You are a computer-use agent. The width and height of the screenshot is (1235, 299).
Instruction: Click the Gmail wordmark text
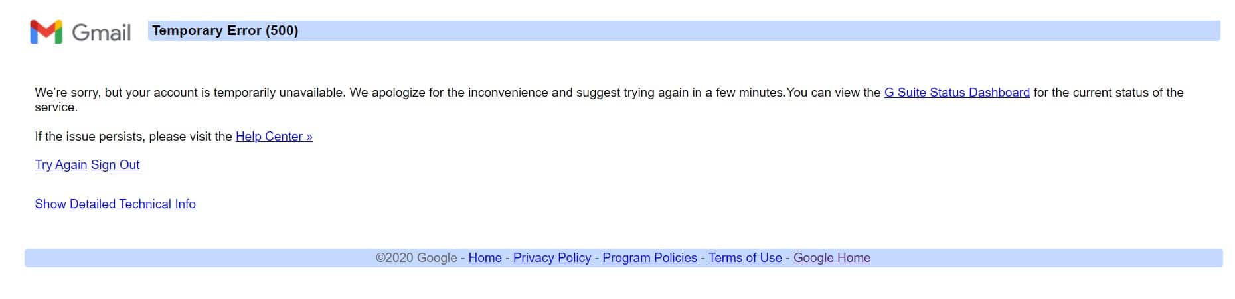[101, 32]
